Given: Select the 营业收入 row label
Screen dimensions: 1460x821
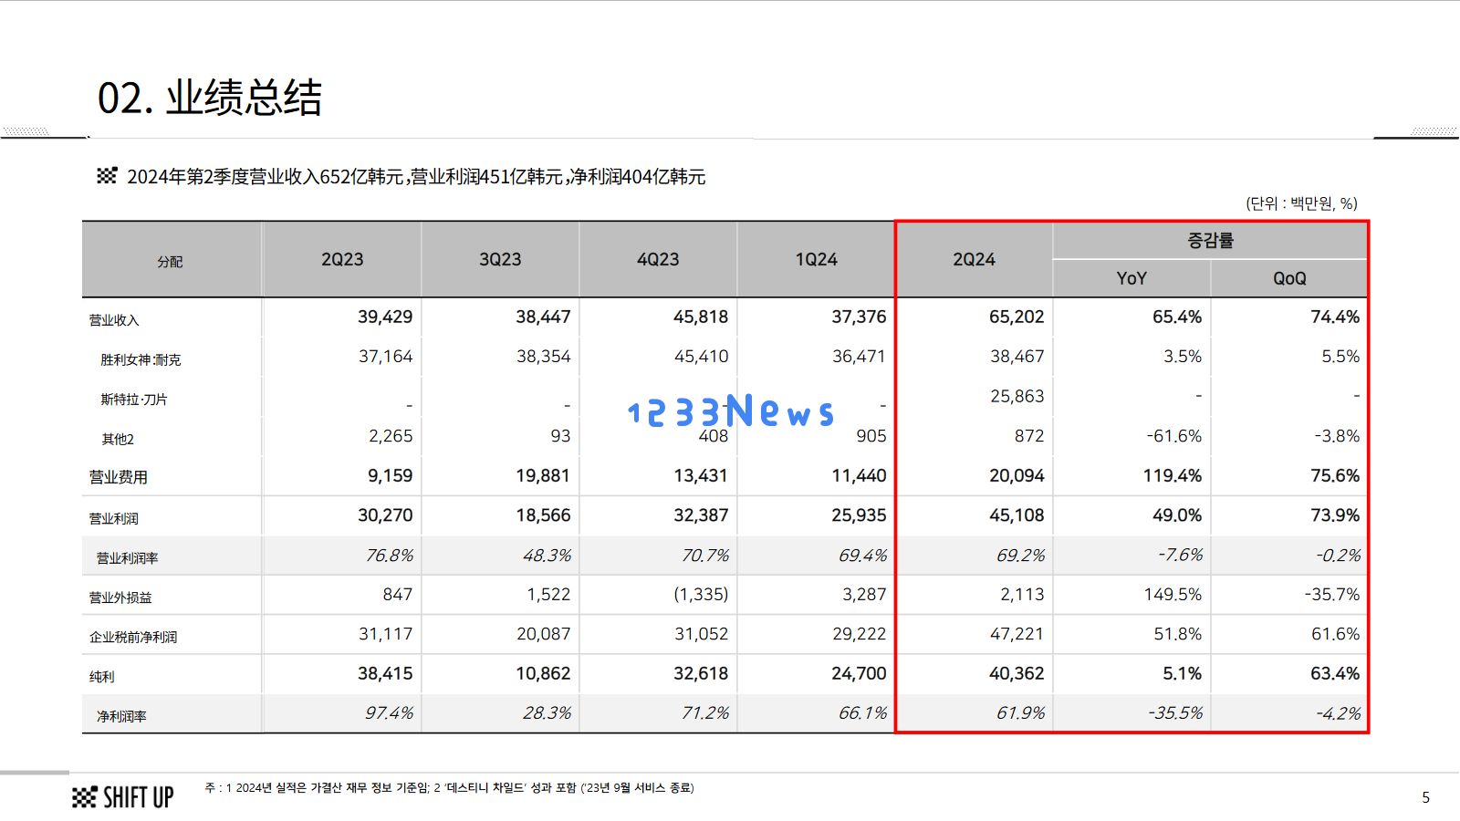Looking at the screenshot, I should click(114, 320).
